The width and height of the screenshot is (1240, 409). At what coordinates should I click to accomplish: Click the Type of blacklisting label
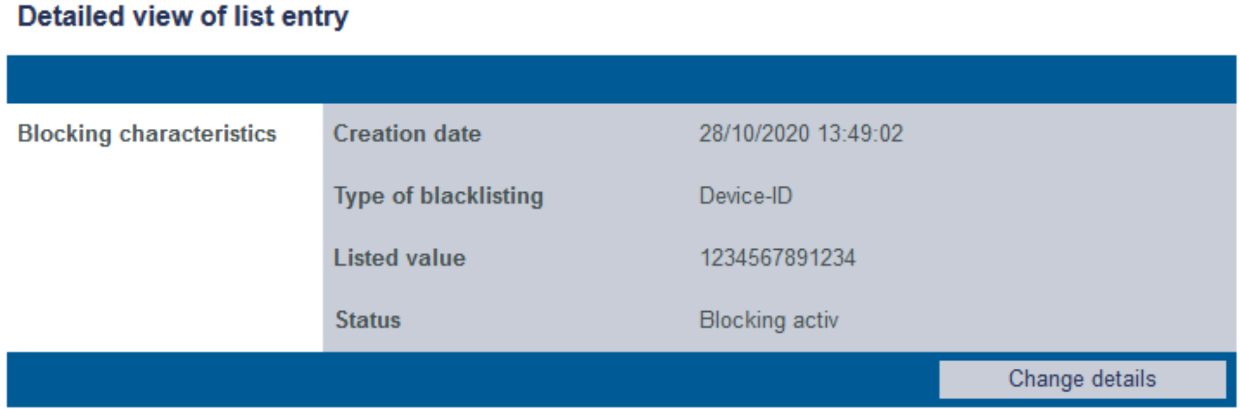point(438,196)
